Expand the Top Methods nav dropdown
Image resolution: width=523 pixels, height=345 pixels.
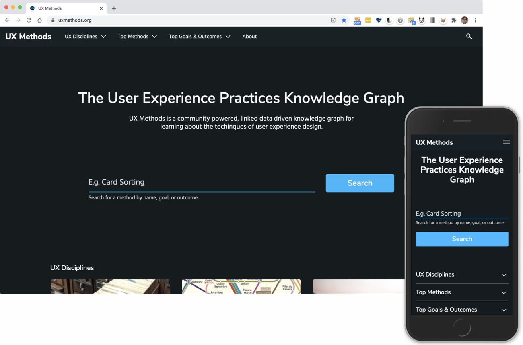[137, 37]
